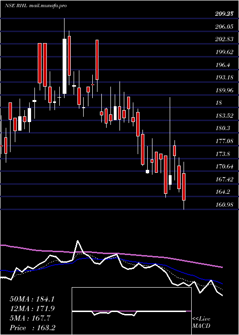Select the 170.64 price axis label
The width and height of the screenshot is (239, 335).
coord(224,166)
